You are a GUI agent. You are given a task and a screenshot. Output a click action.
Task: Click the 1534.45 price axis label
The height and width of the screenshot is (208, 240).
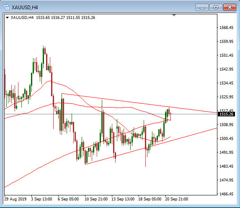(x=226, y=83)
